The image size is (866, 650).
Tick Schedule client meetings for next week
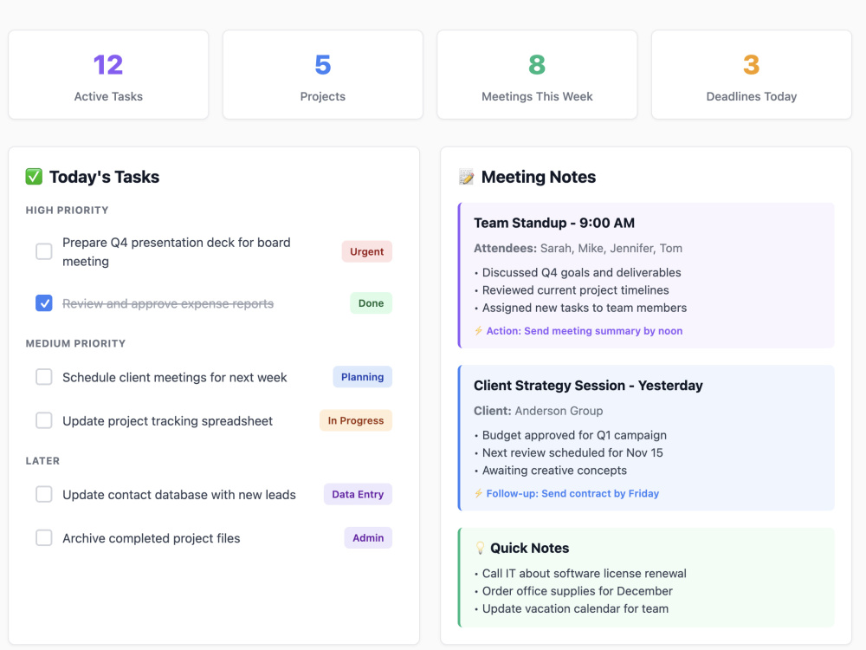click(x=44, y=377)
